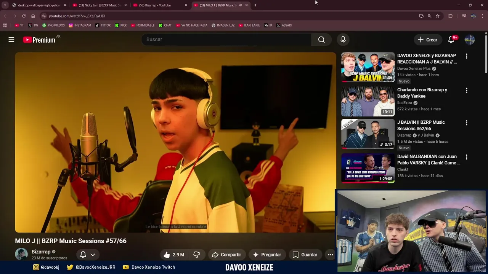Bookmark this page with star icon

tap(438, 16)
